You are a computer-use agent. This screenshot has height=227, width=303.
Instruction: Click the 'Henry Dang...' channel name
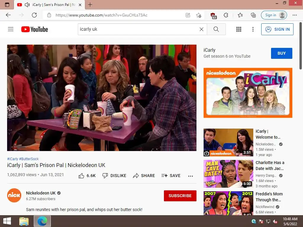tap(266, 176)
